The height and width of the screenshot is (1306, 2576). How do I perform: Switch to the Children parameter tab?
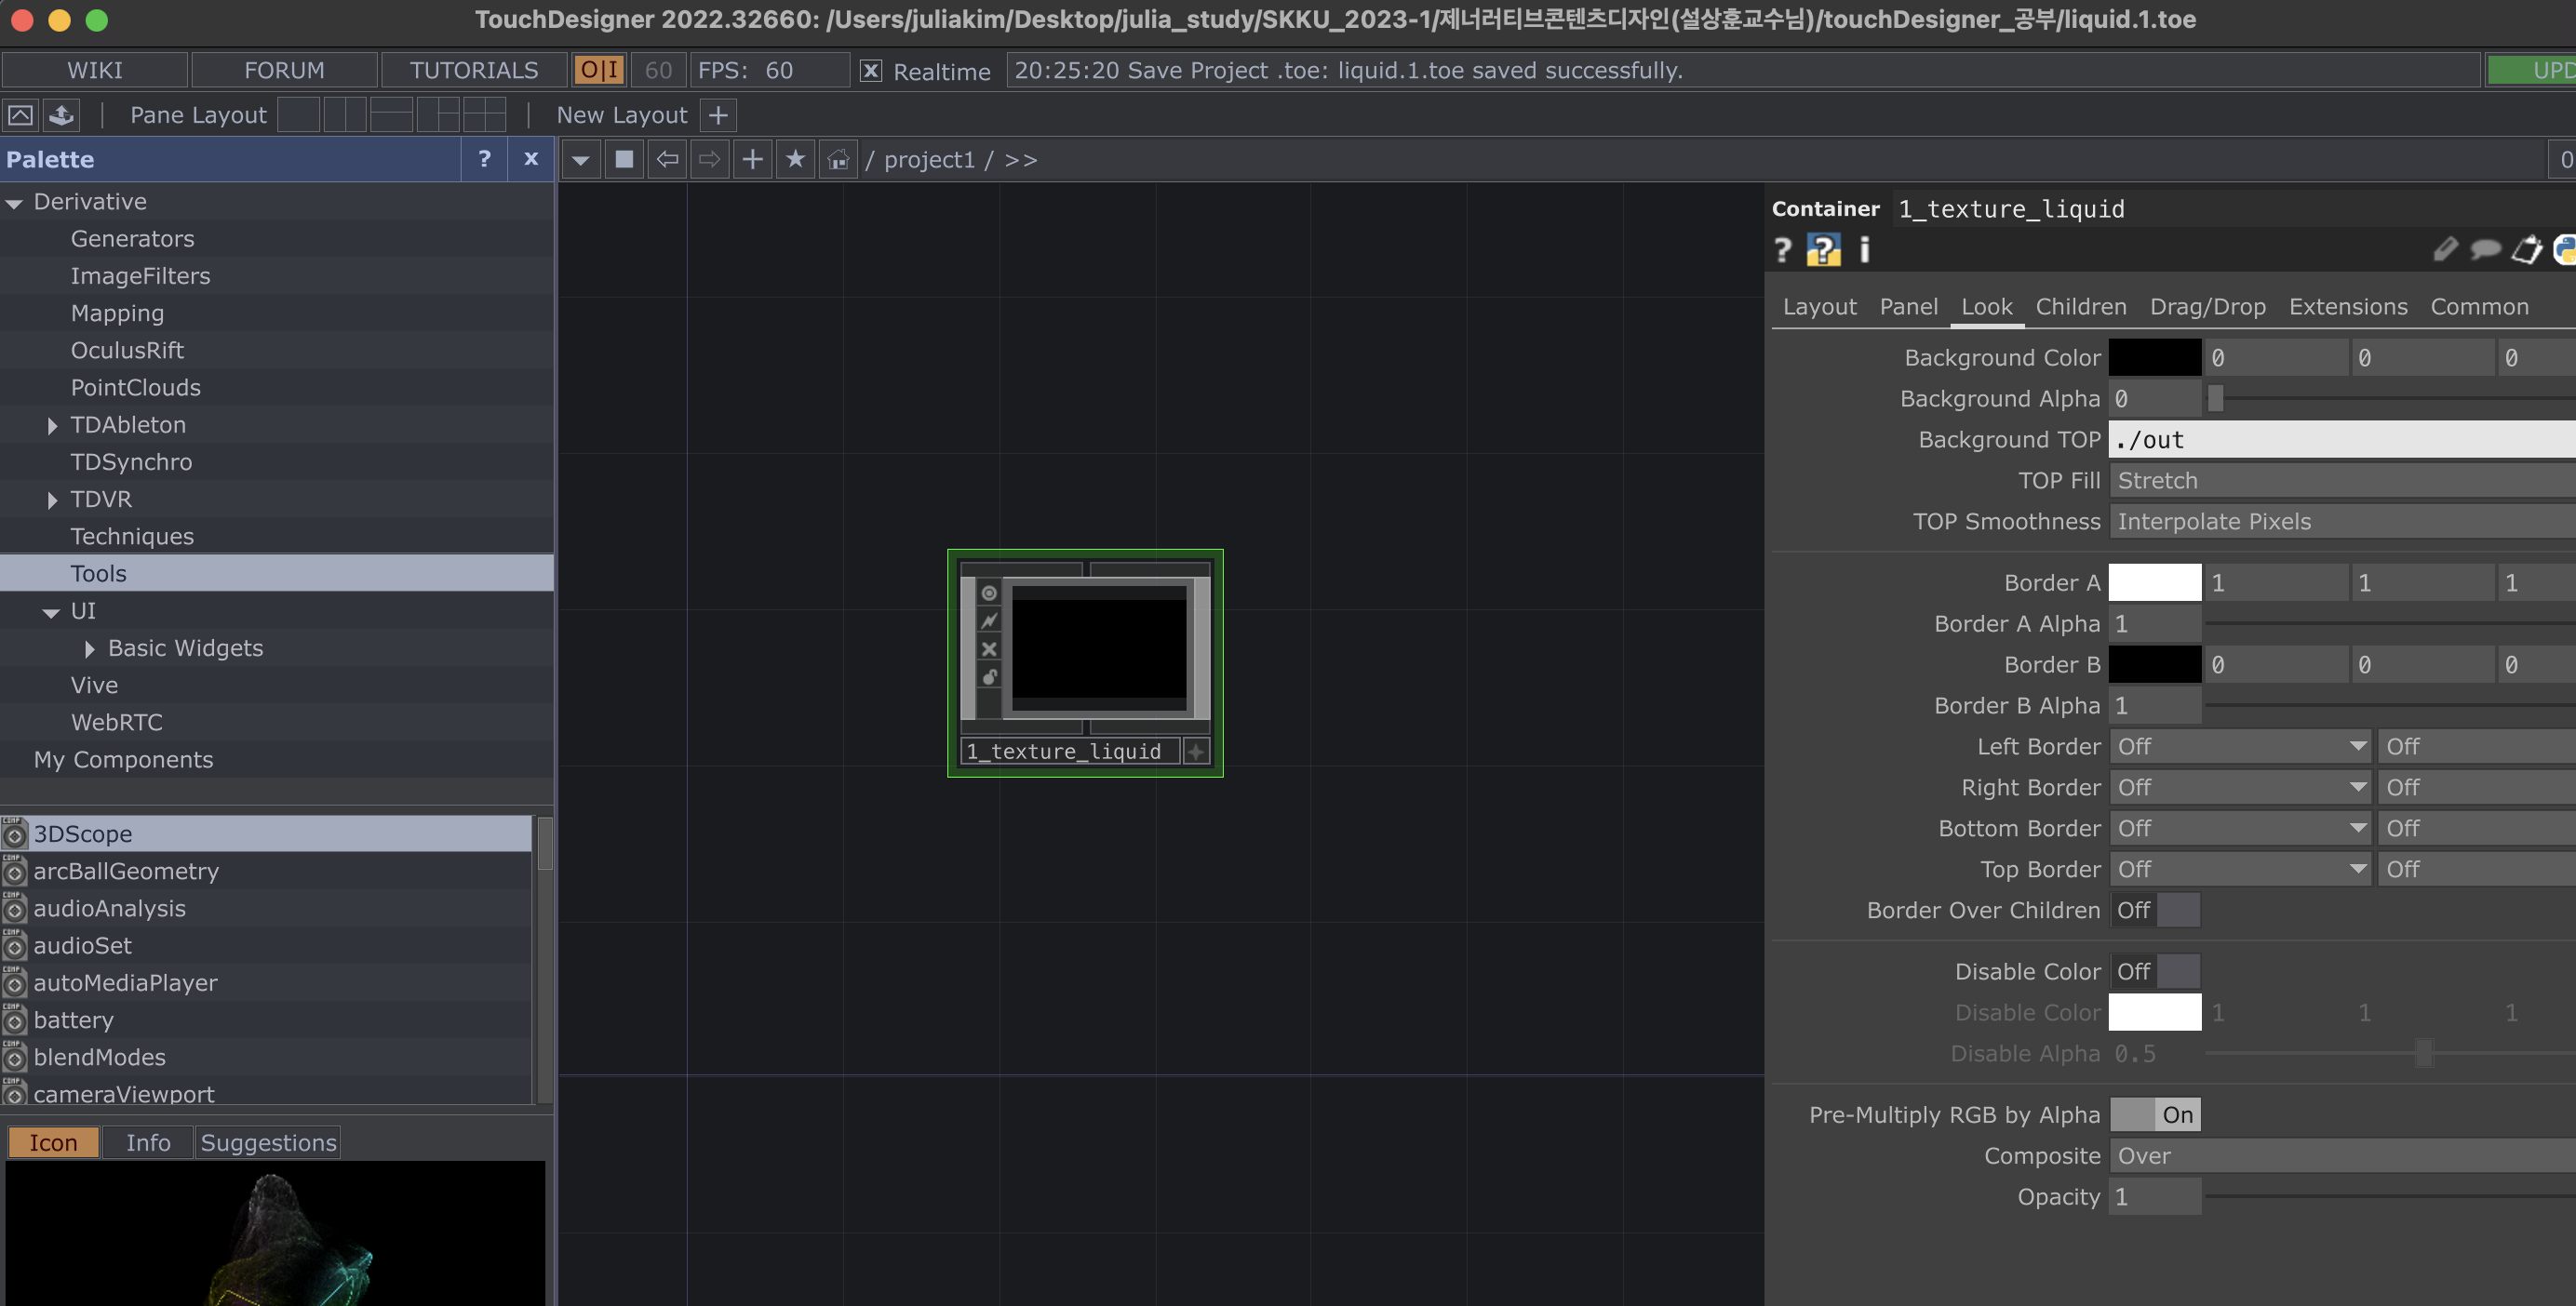(2080, 307)
